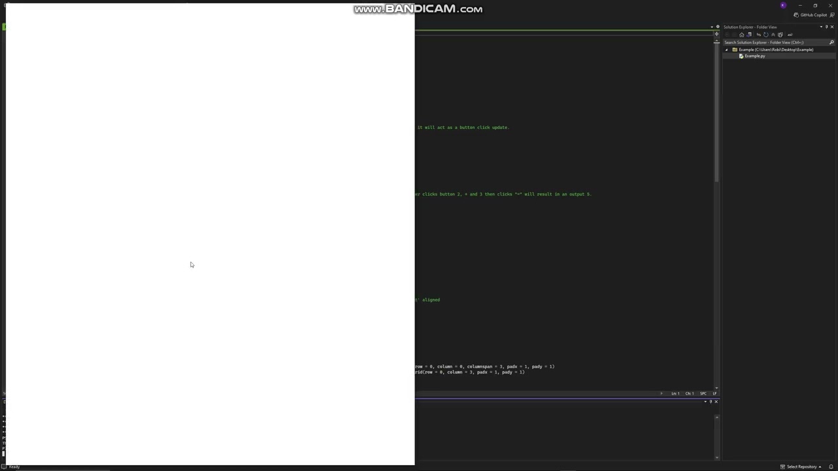838x471 pixels.
Task: Minimize the Visual Studio window
Action: coord(799,5)
